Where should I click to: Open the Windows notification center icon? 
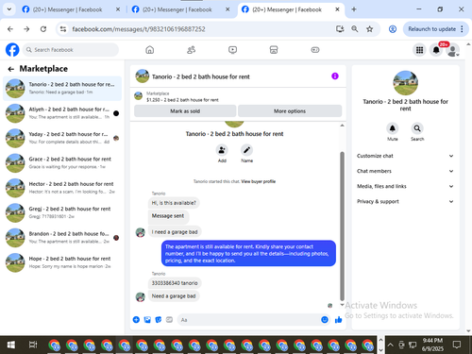(457, 345)
